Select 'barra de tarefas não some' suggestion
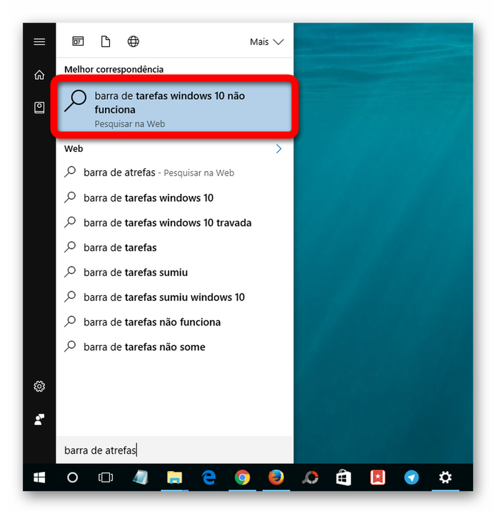 click(x=174, y=347)
